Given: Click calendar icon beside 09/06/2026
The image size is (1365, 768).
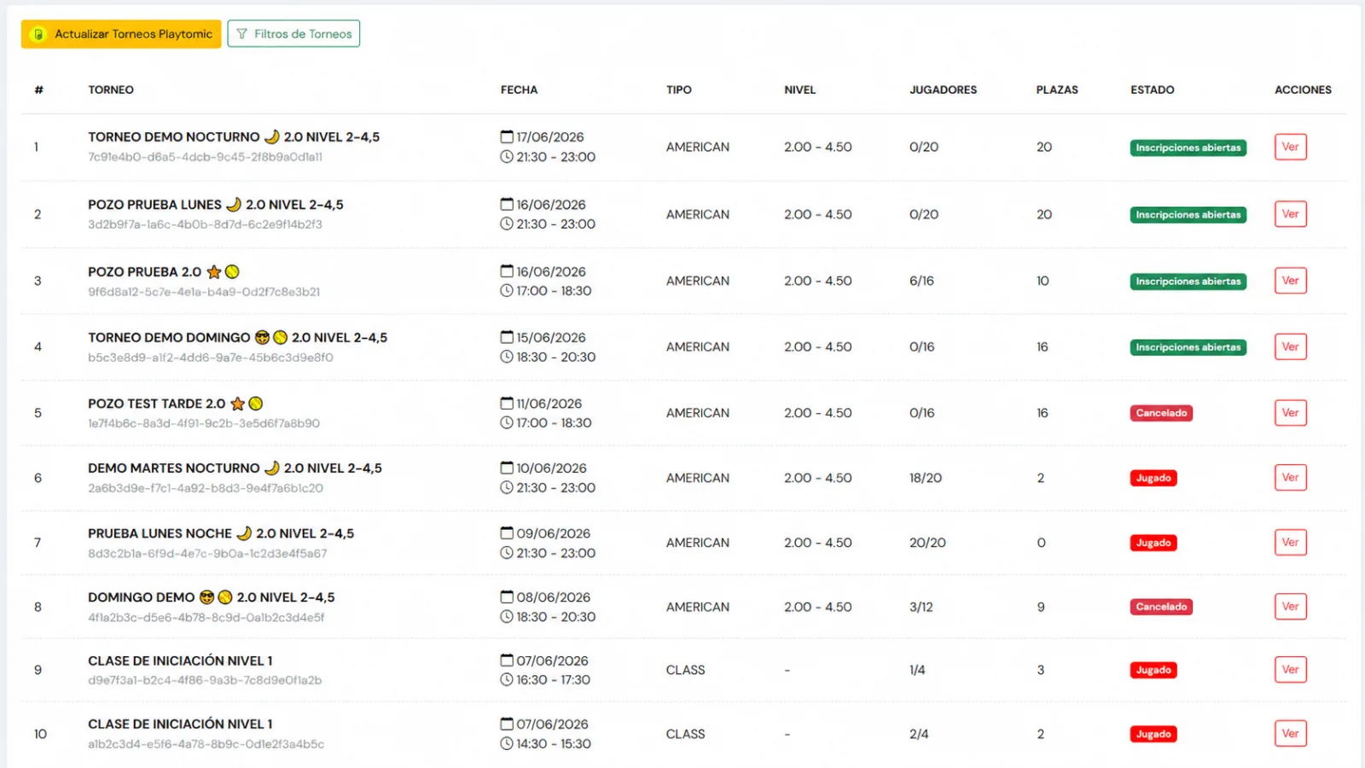Looking at the screenshot, I should (507, 532).
